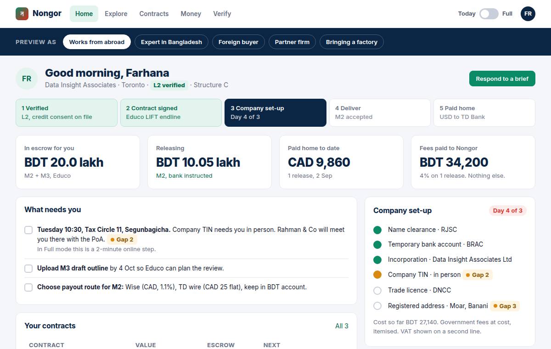Open the FR account avatar in header
Screen dimensions: 551x349
pyautogui.click(x=528, y=14)
